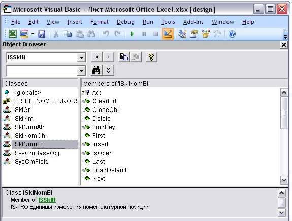This screenshot has width=292, height=221.
Task: Open Properties Window icon
Action: [194, 34]
